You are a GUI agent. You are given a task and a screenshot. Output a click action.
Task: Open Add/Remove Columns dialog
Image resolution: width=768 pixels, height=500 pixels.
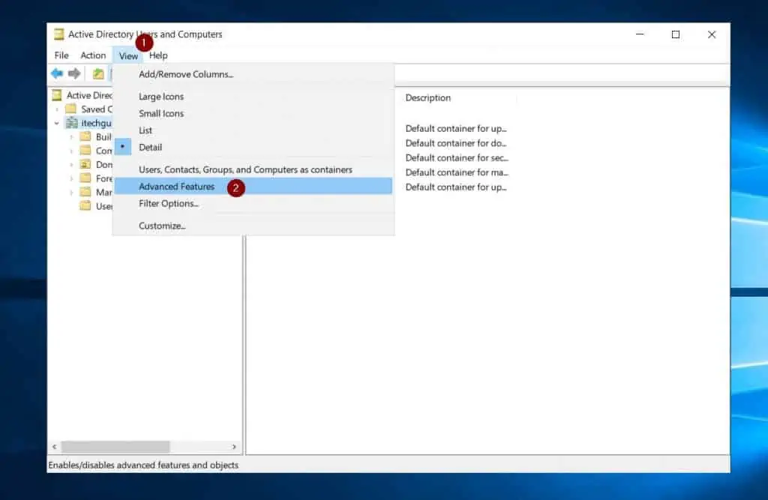point(253,74)
